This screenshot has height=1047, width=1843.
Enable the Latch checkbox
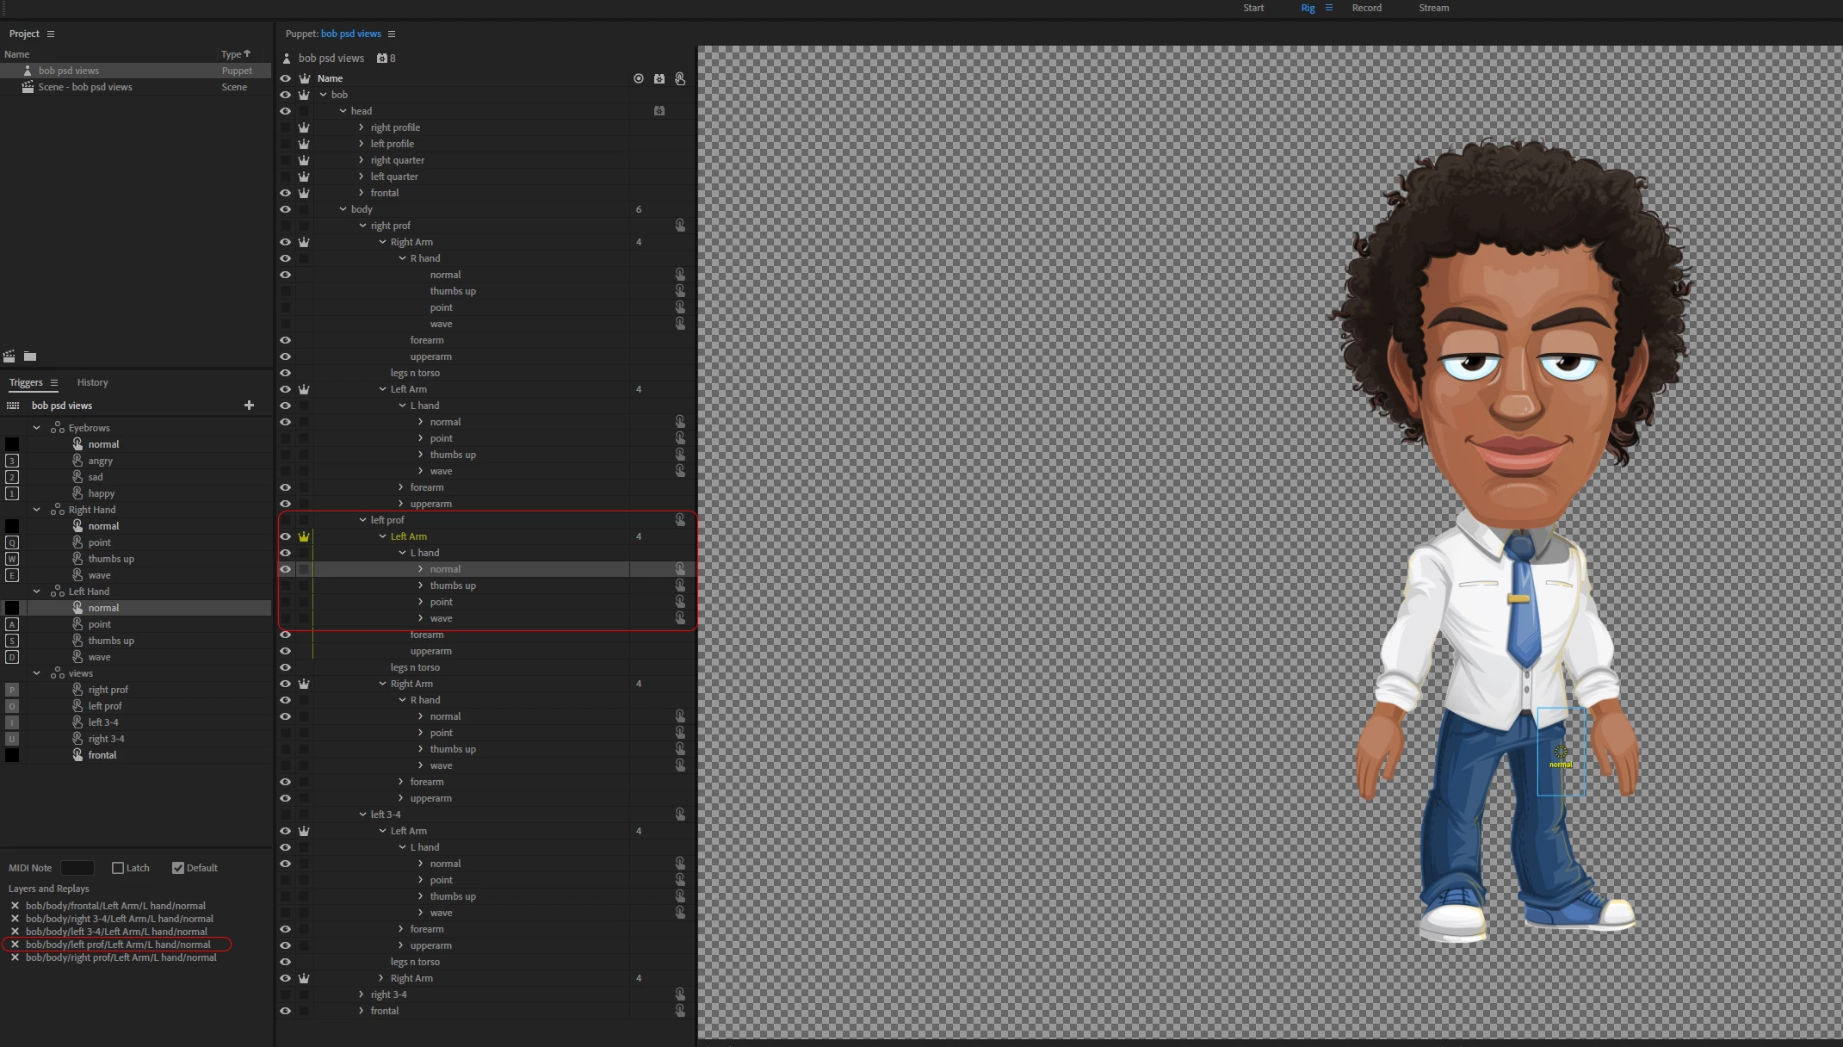point(118,868)
